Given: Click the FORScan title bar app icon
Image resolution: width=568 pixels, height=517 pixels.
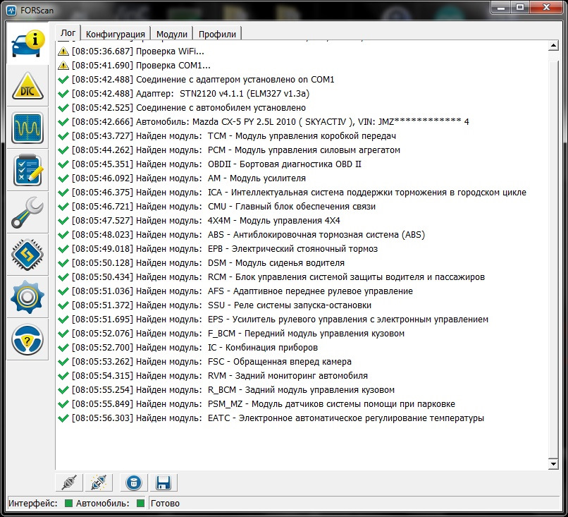Looking at the screenshot, I should 11,10.
